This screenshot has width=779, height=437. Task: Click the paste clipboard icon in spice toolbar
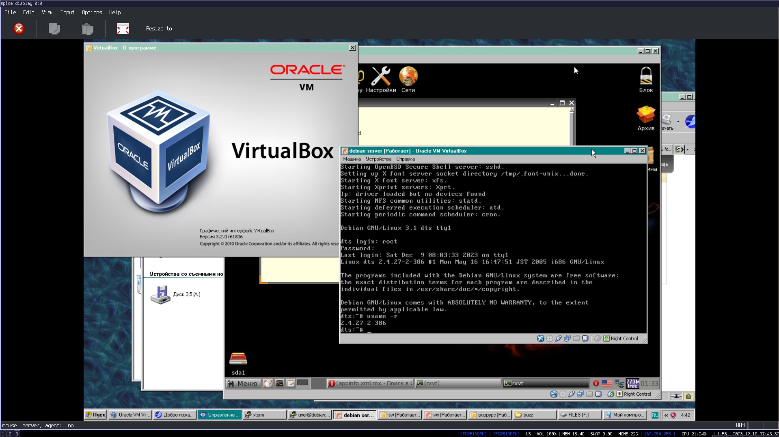[x=88, y=29]
